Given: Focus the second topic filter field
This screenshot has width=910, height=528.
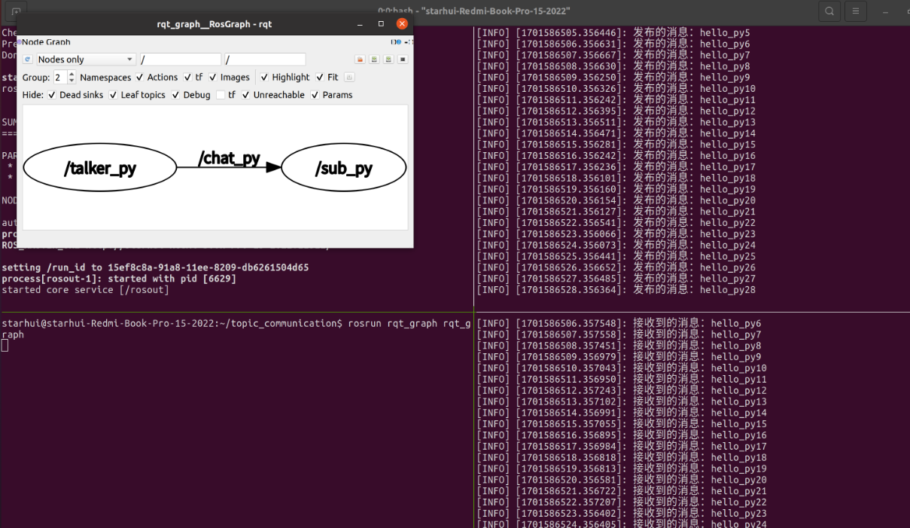Looking at the screenshot, I should [x=265, y=60].
